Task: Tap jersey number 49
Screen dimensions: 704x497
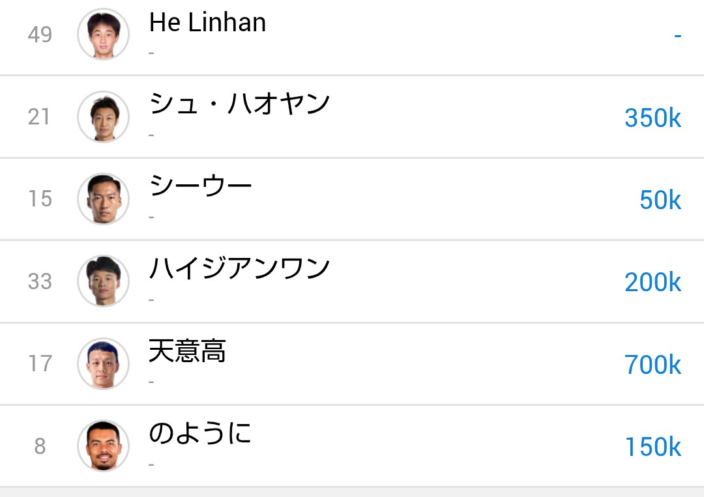Action: (40, 35)
